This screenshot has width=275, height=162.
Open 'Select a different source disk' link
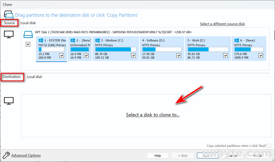pyautogui.click(x=222, y=24)
